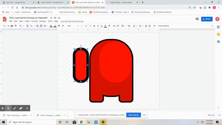222x125 pixels.
Task: Click the font size field
Action: pyautogui.click(x=86, y=26)
